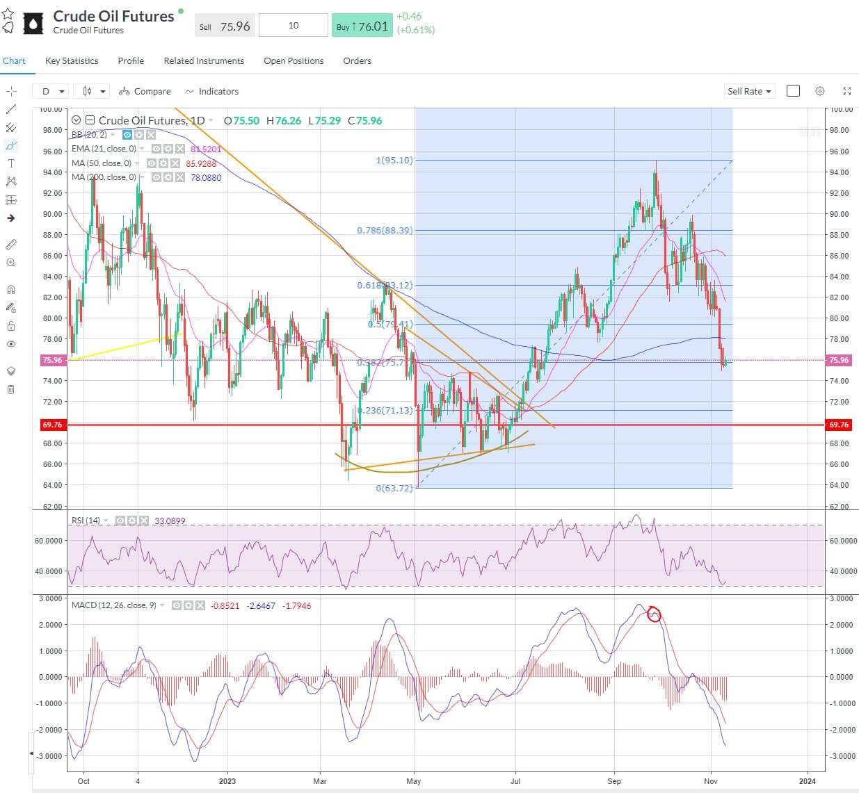
Task: Open settings for EMA 21 indicator
Action: tap(168, 149)
